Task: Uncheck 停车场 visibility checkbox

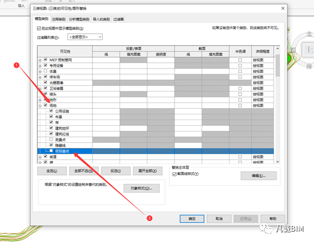Action: click(x=45, y=76)
